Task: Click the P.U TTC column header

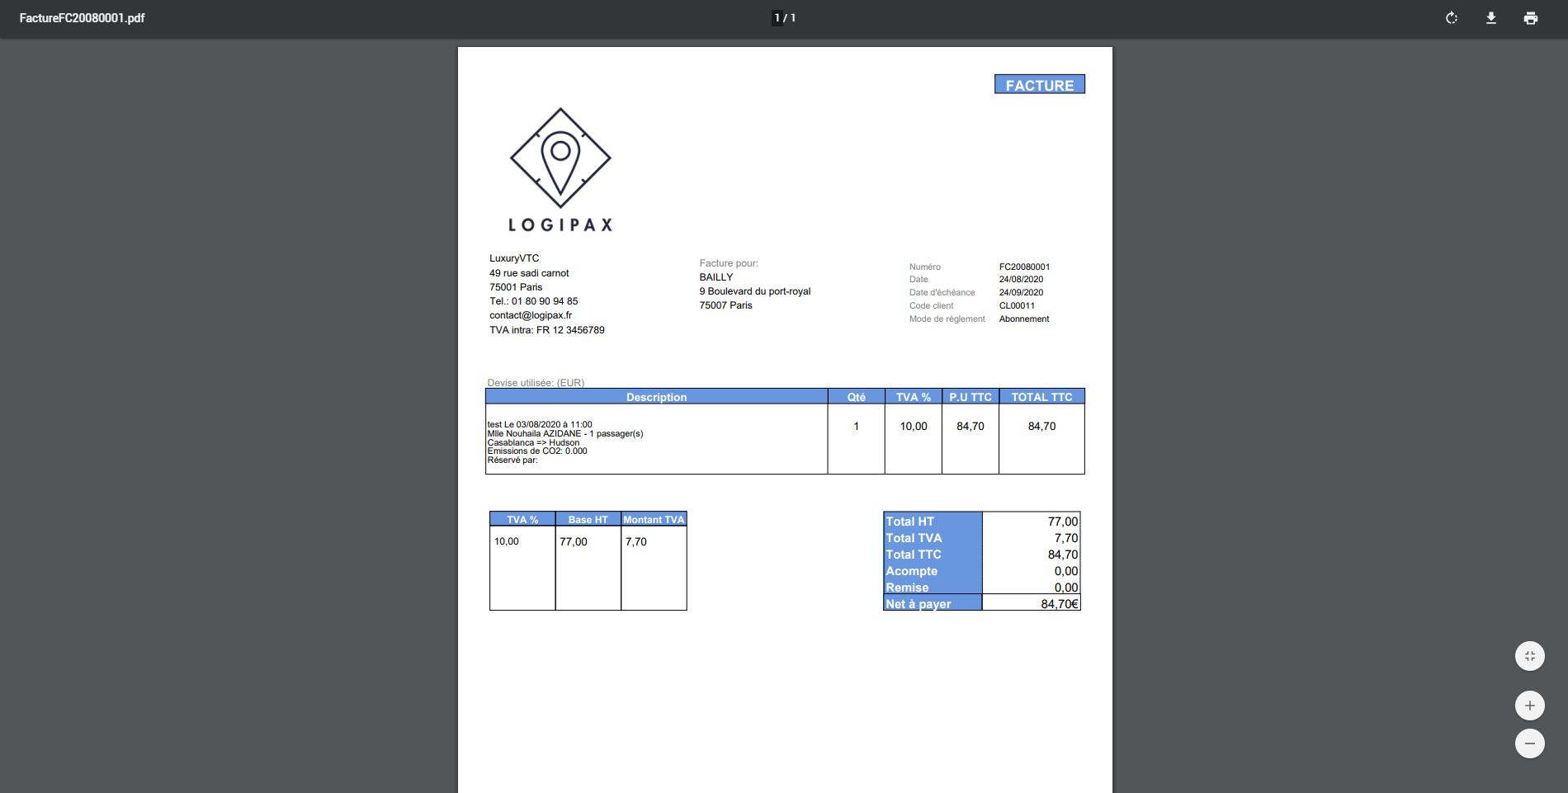Action: point(970,397)
